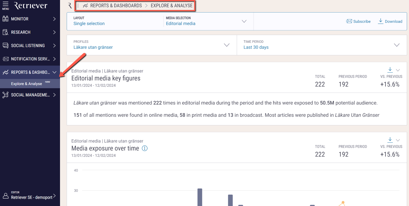Select Explore & Analyse submenu item
This screenshot has height=206, width=409.
tap(30, 84)
